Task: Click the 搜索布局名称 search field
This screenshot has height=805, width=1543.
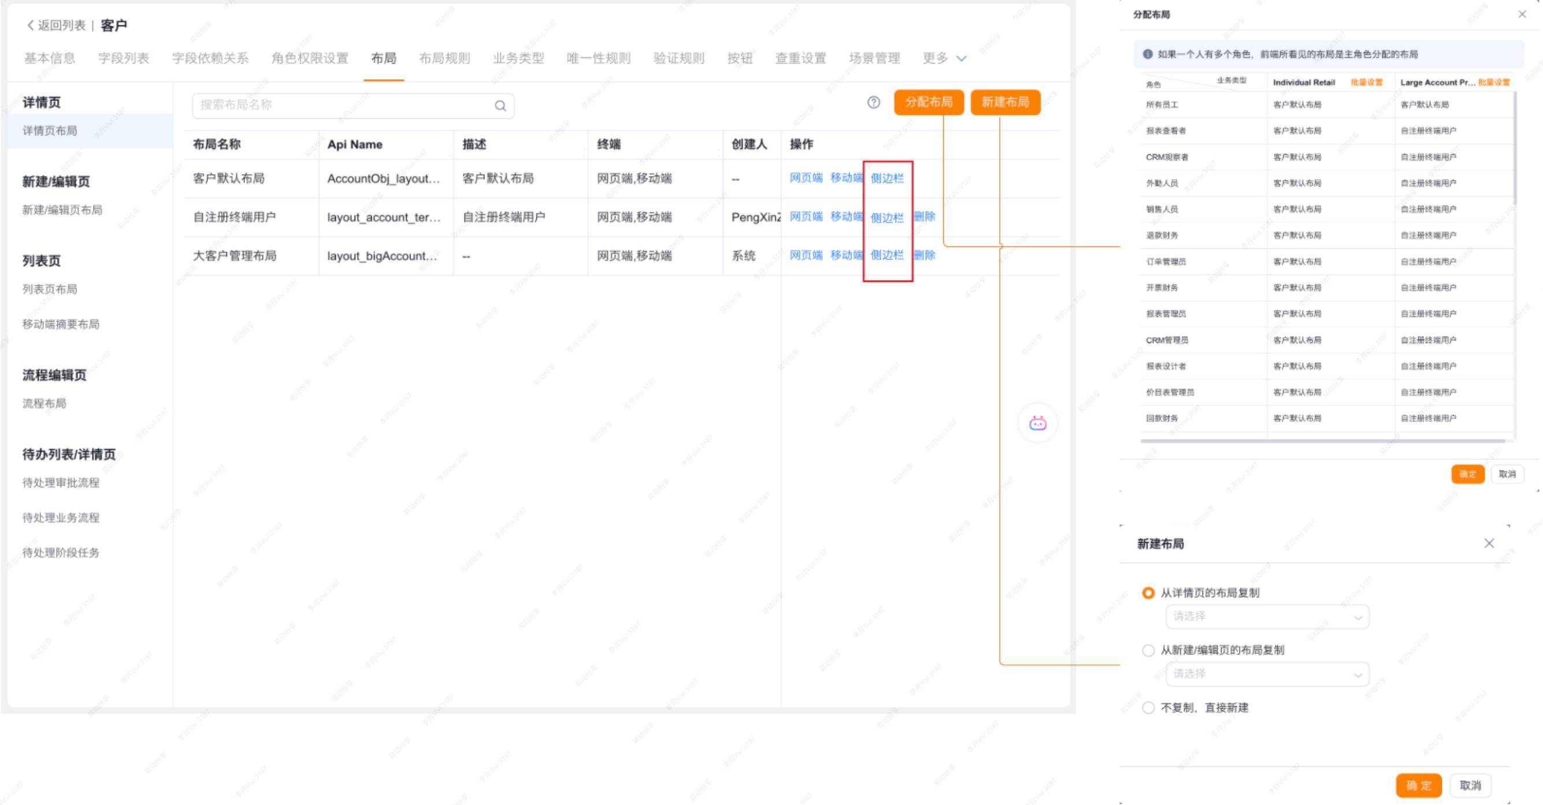Action: point(342,106)
